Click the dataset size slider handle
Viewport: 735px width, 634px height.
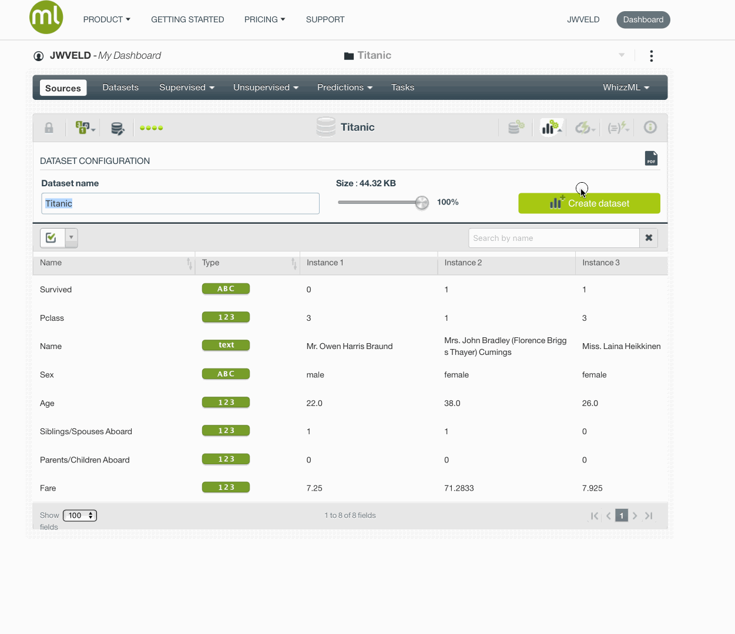422,203
